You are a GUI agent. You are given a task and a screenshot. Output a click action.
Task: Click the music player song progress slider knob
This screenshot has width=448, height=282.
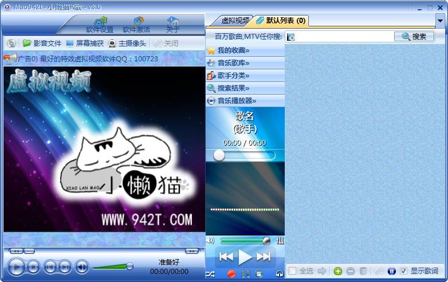[x=219, y=155]
